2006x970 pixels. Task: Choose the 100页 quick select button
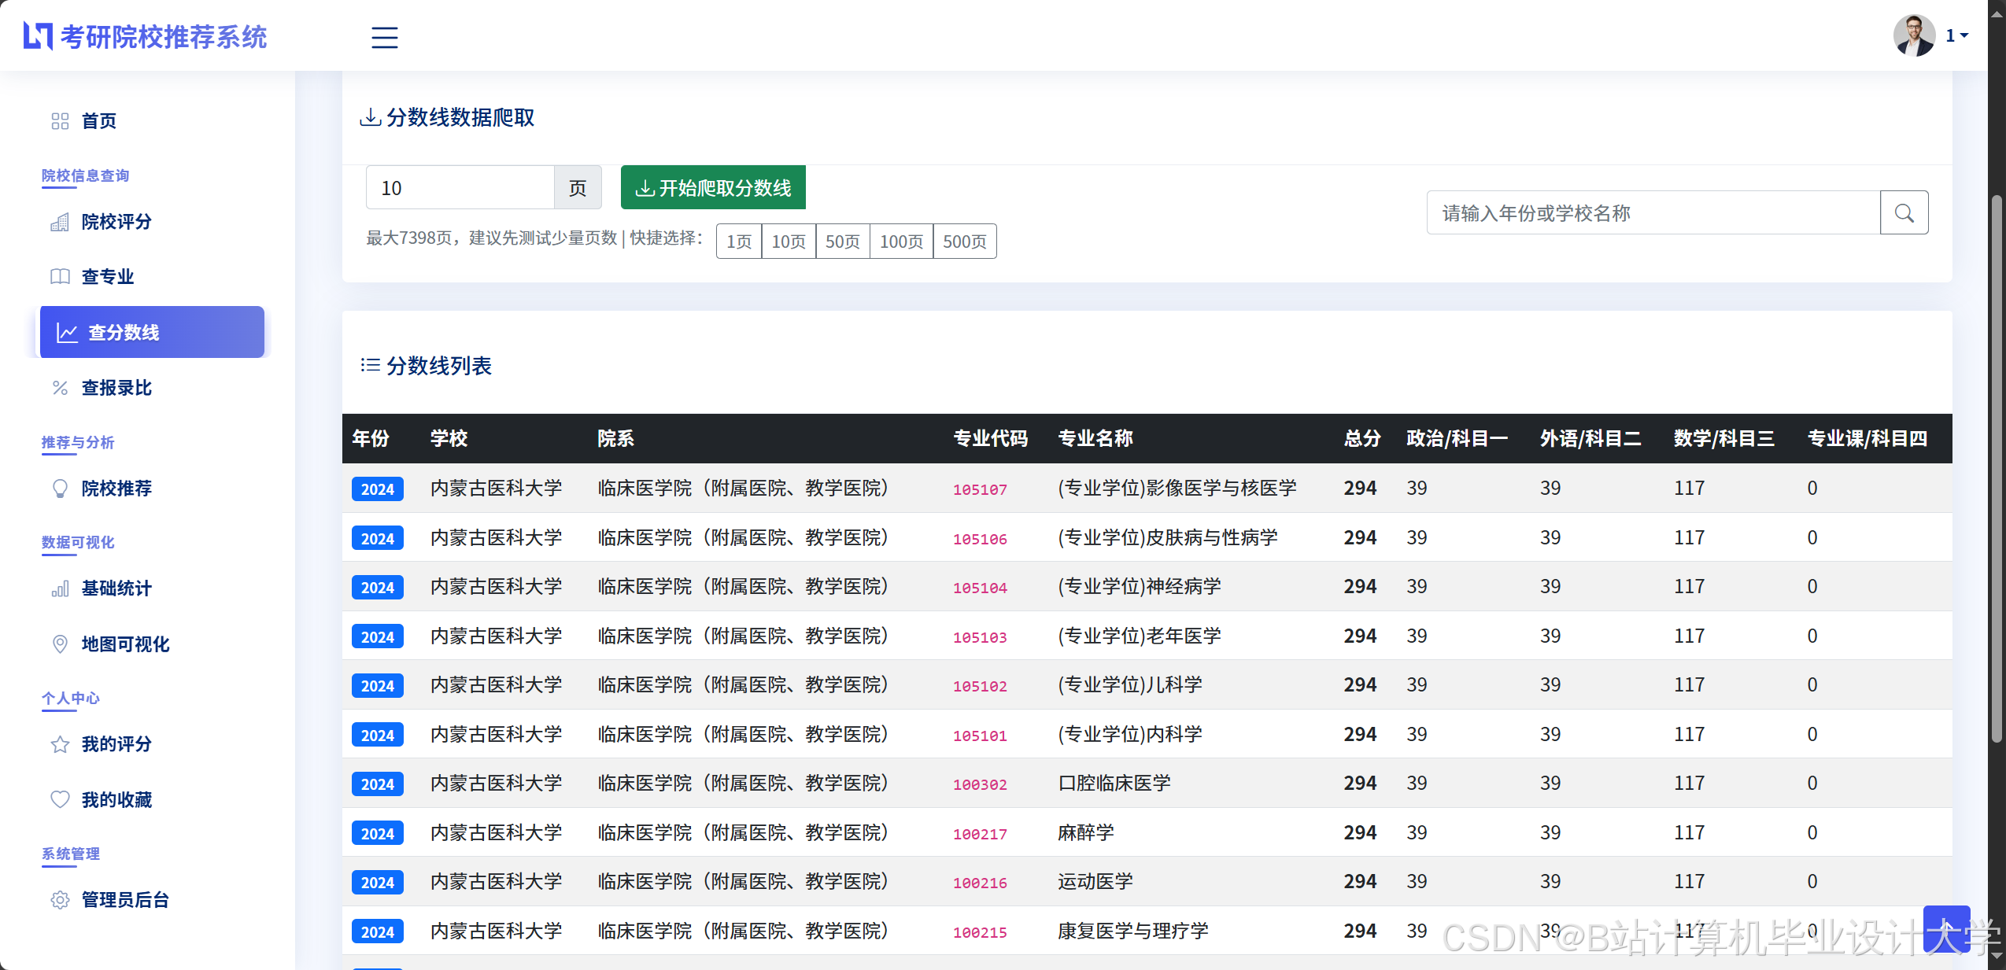pos(900,242)
